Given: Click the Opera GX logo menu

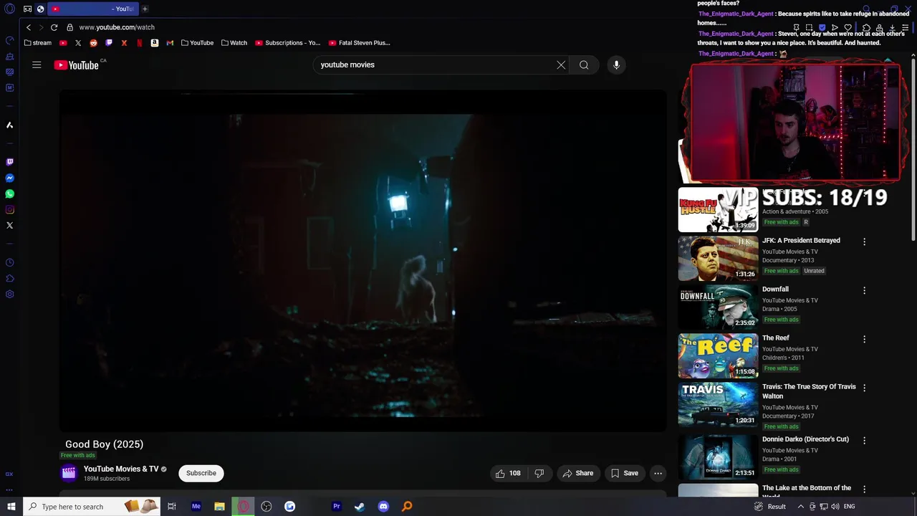Looking at the screenshot, I should [9, 9].
